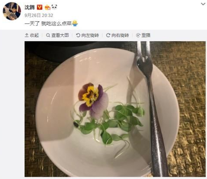The image size is (207, 179).
Task: Open the 9月26日 20:32 timestamp link
Action: point(39,15)
